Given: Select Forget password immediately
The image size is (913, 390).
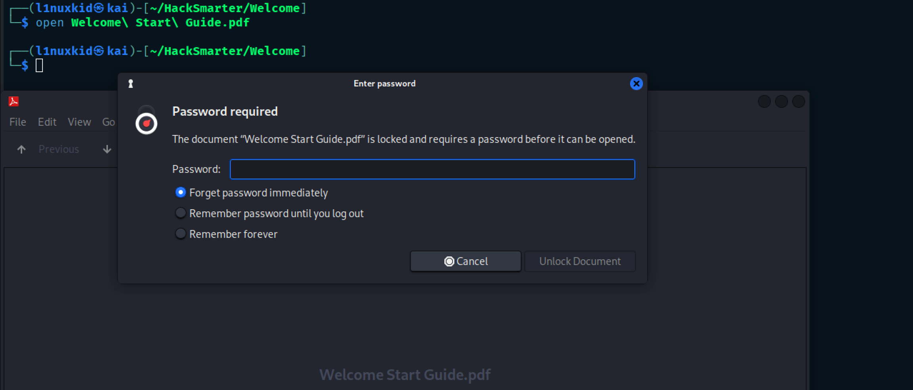Looking at the screenshot, I should [181, 193].
